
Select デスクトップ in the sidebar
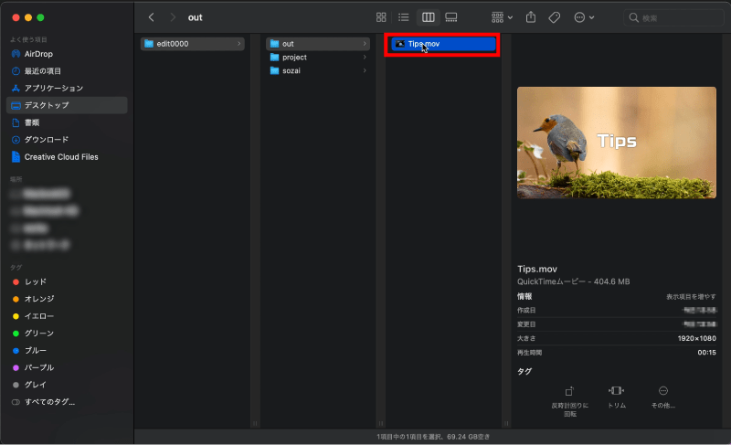click(67, 105)
